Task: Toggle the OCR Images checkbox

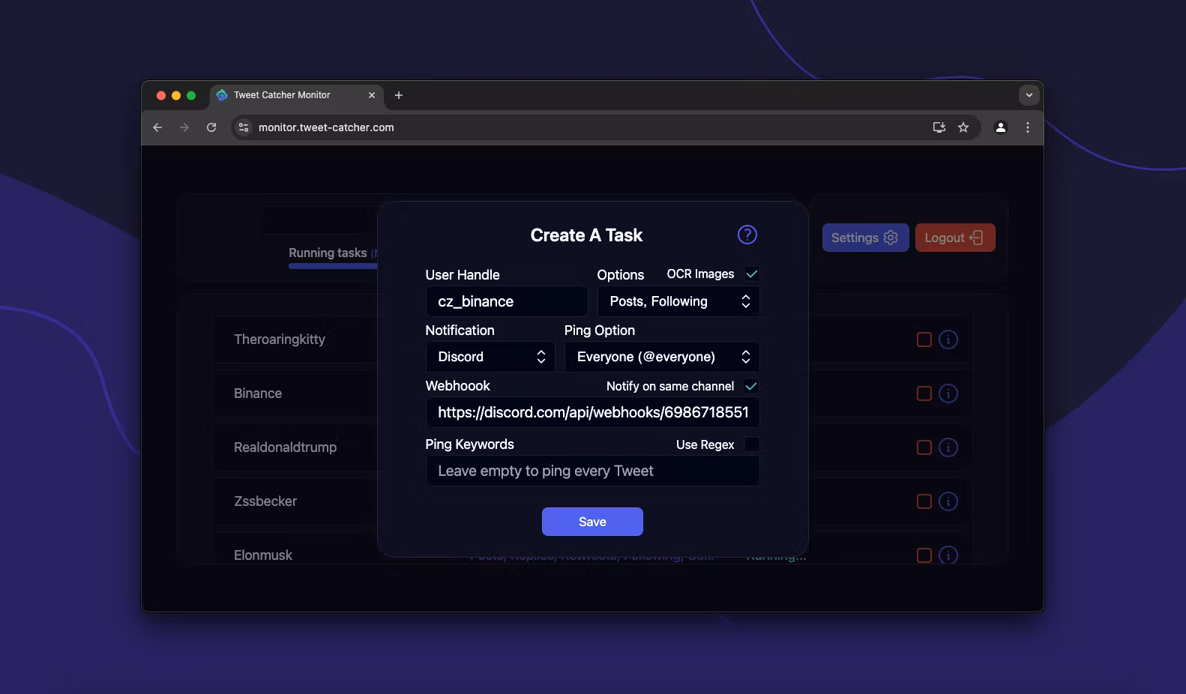Action: tap(751, 274)
